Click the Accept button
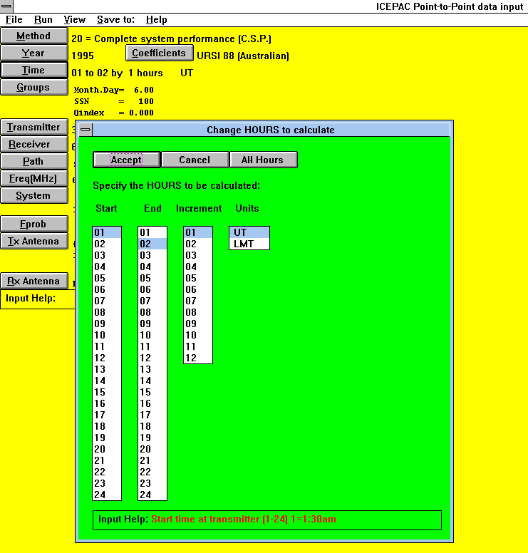The height and width of the screenshot is (553, 528). [x=127, y=160]
